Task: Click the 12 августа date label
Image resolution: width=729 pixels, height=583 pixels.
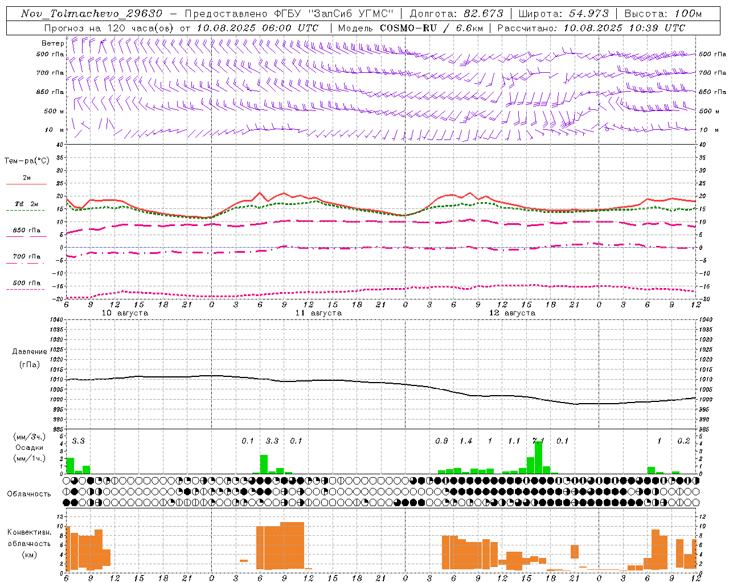Action: point(512,313)
